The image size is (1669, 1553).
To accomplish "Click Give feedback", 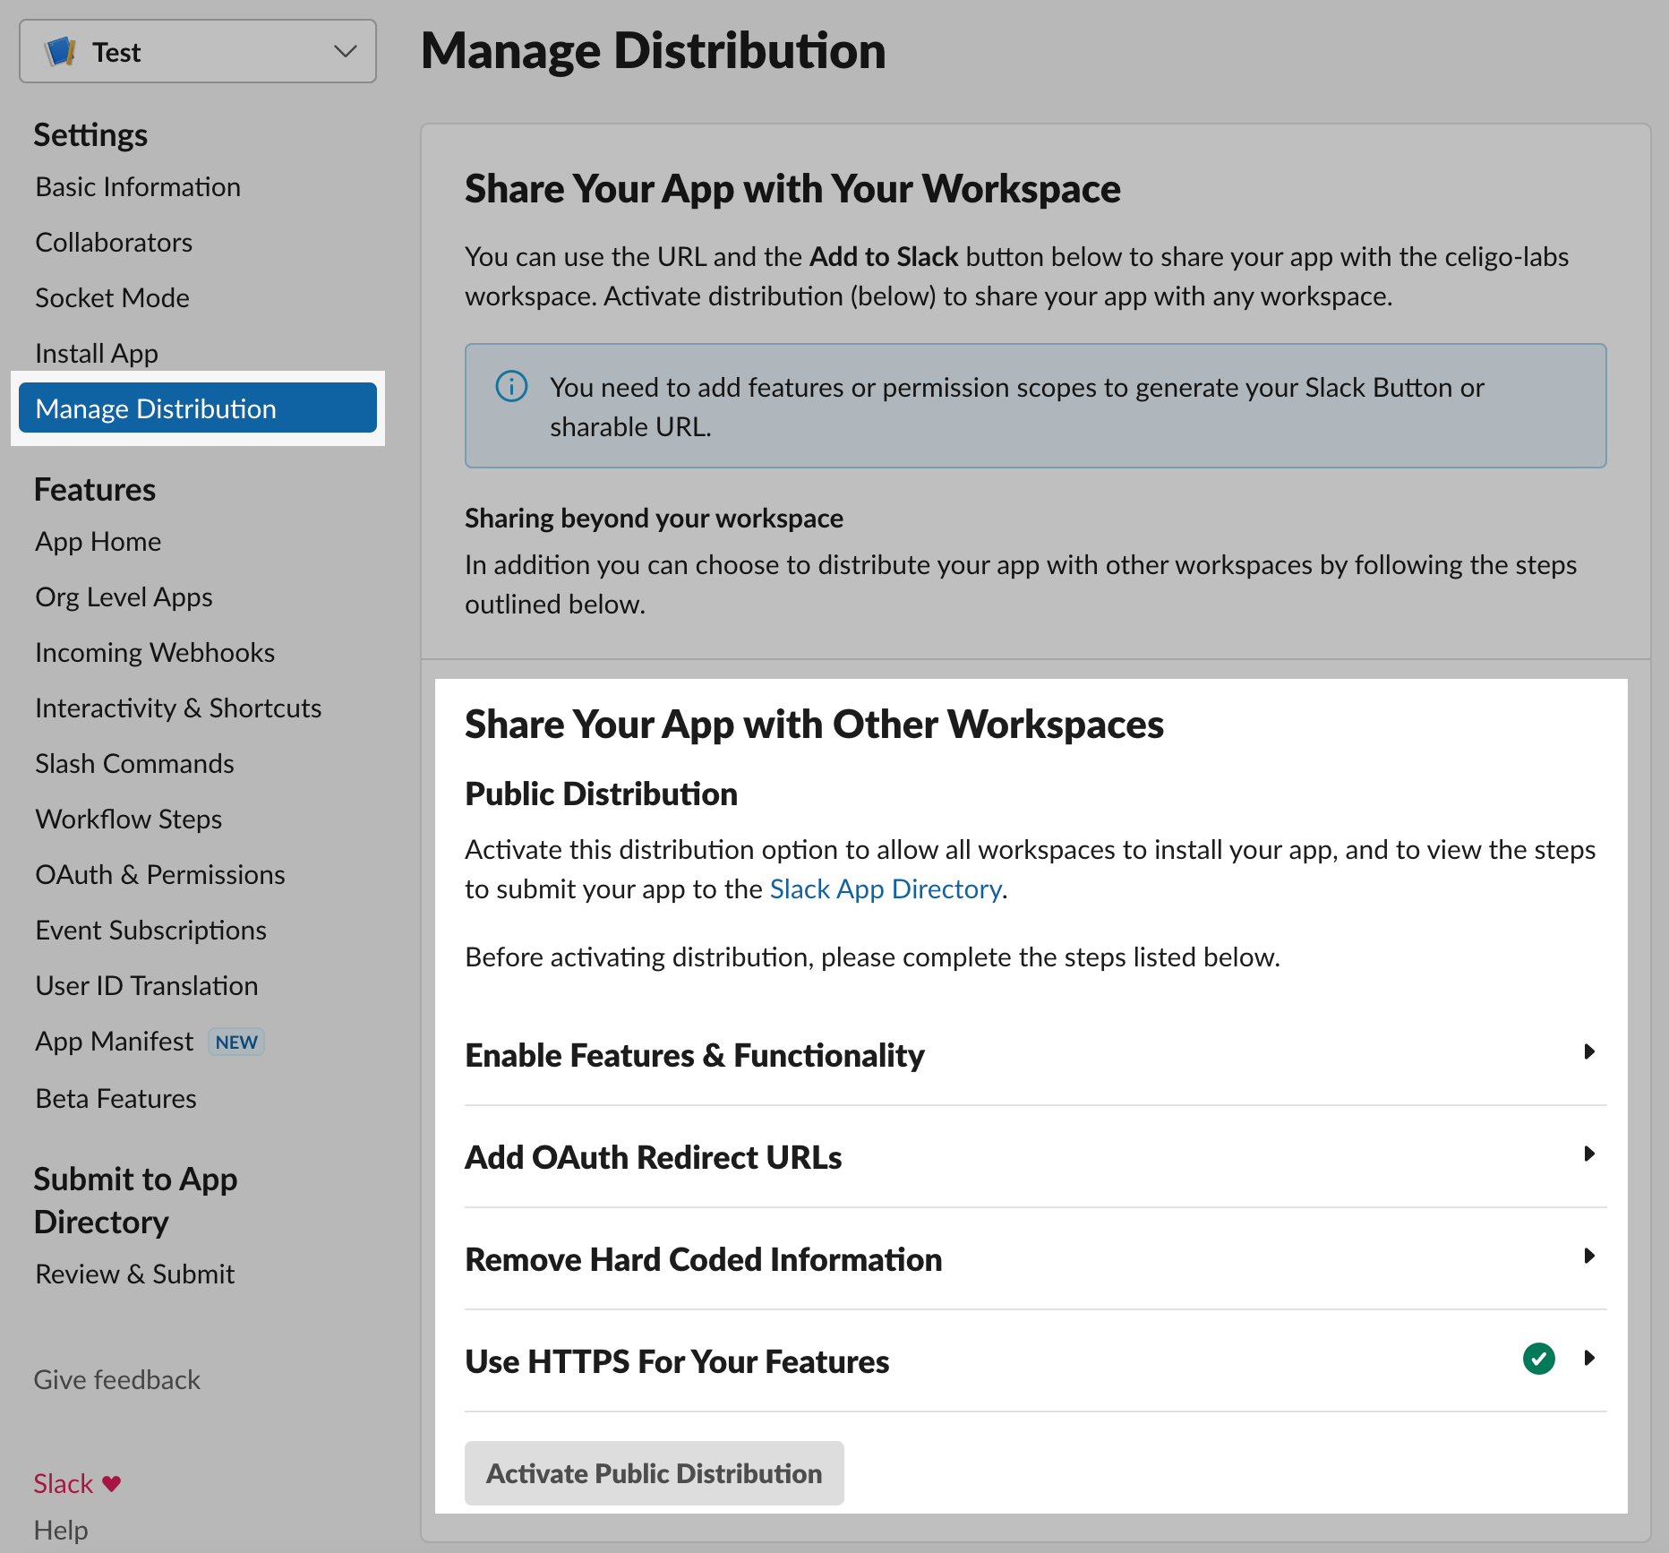I will tap(116, 1379).
